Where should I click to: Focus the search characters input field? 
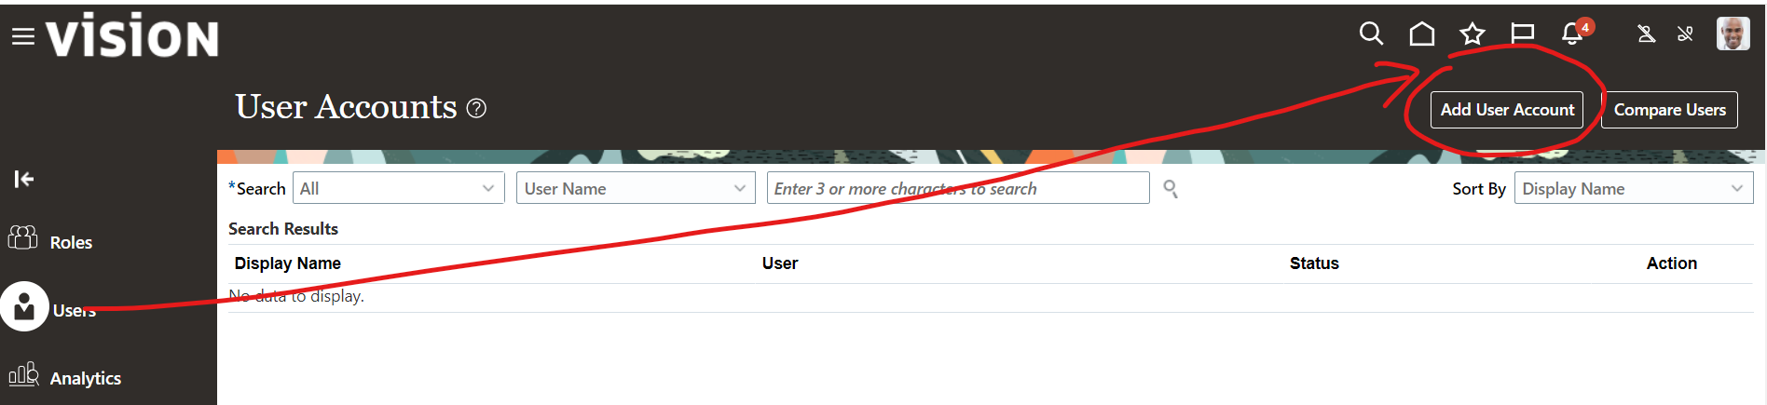click(x=958, y=188)
